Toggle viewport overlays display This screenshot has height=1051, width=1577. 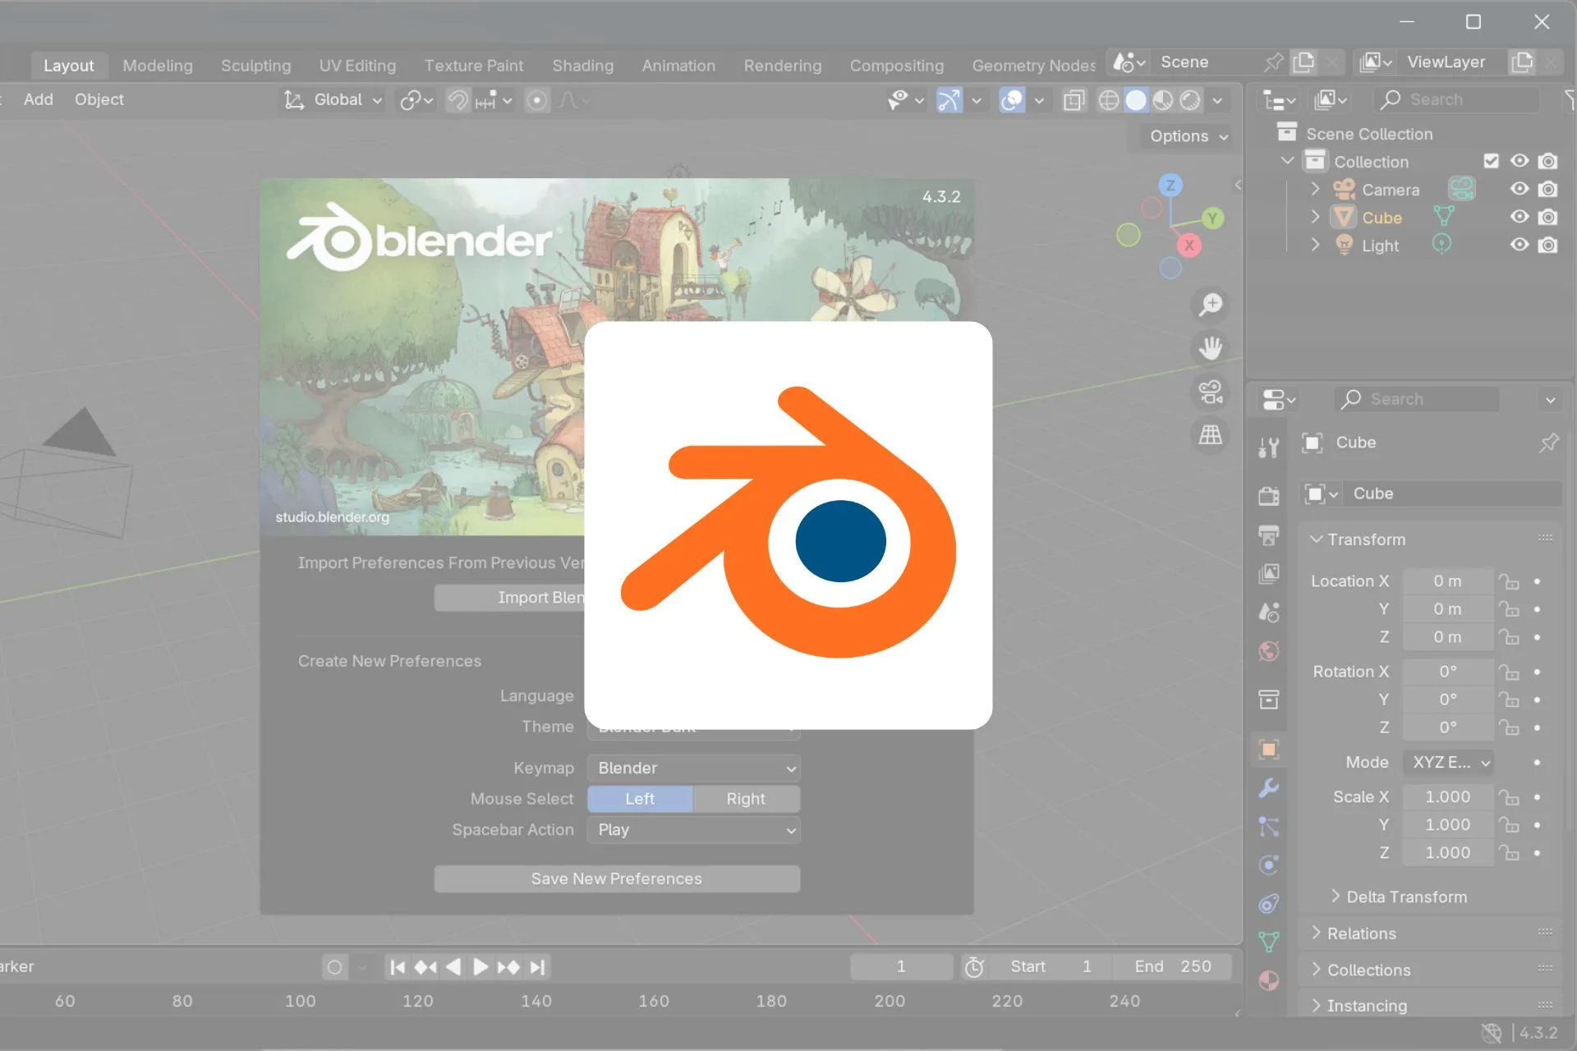(x=1012, y=100)
